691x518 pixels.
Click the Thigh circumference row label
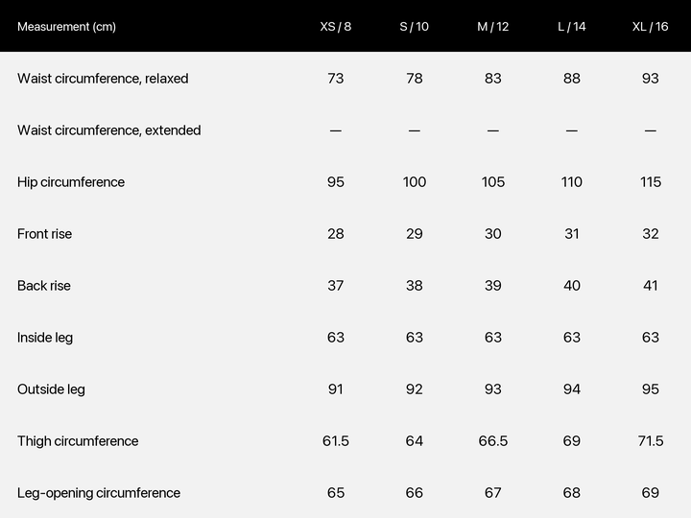coord(78,441)
